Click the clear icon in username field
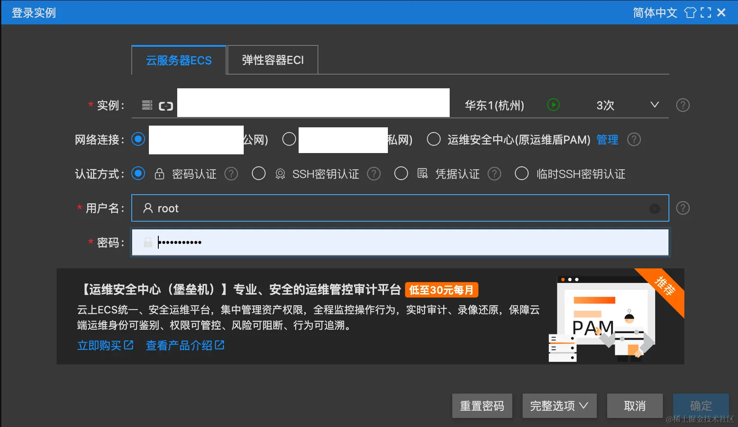Image resolution: width=738 pixels, height=427 pixels. pos(654,209)
